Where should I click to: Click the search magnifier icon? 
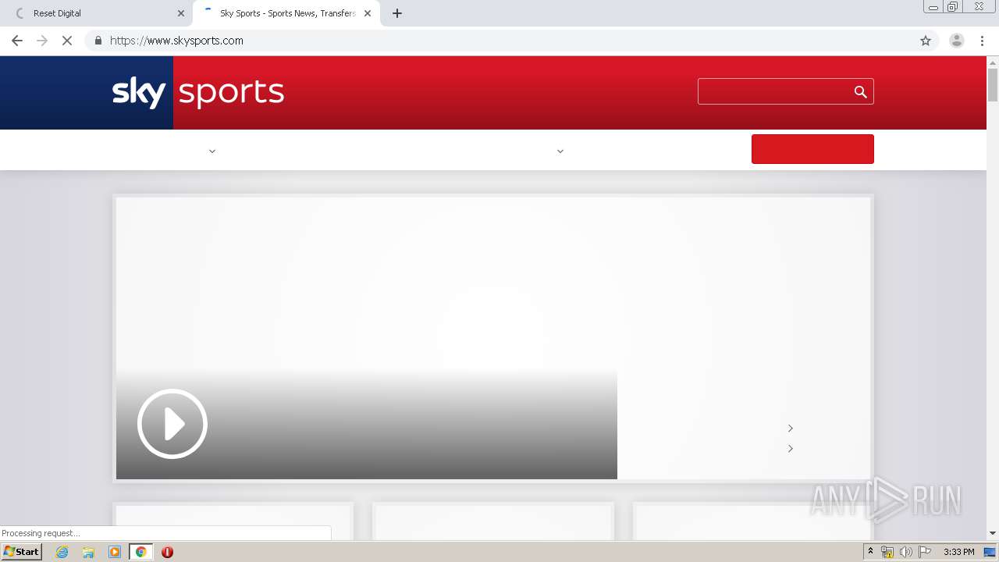[x=860, y=92]
